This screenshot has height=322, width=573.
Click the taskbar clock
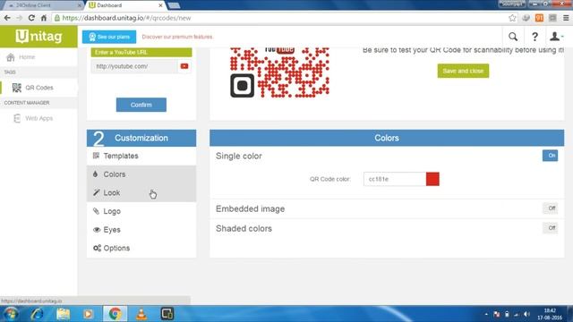[550, 314]
